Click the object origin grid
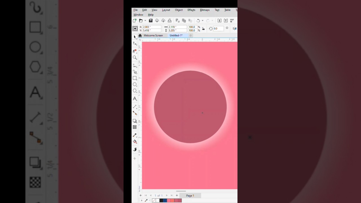This screenshot has width=361, height=203. [135, 28]
